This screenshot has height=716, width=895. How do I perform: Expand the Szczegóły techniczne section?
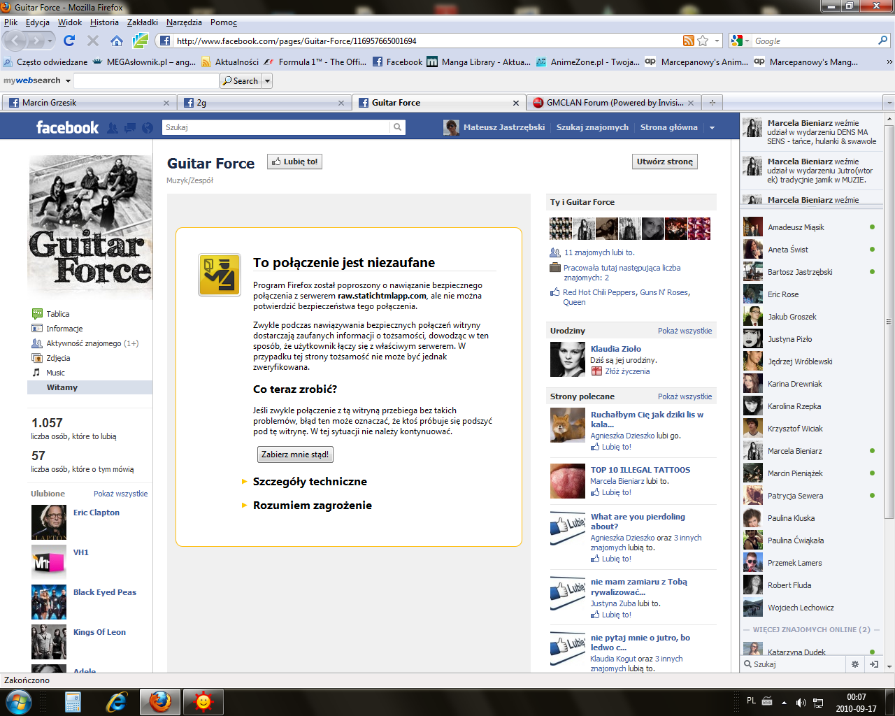(309, 482)
